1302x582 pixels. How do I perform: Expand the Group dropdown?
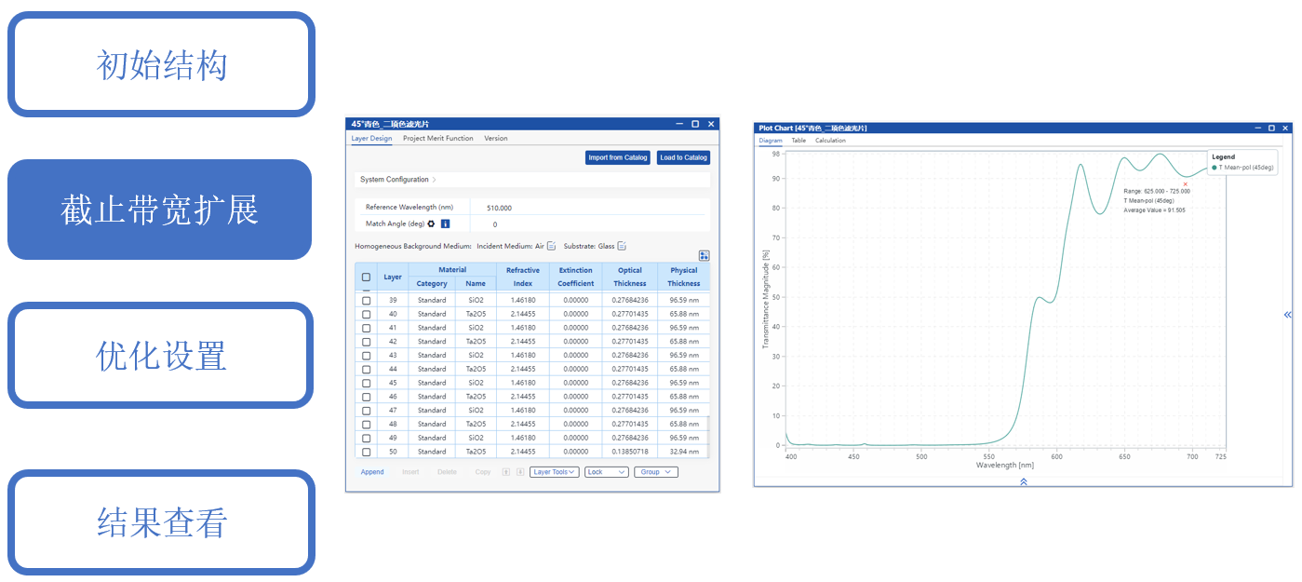pyautogui.click(x=655, y=472)
